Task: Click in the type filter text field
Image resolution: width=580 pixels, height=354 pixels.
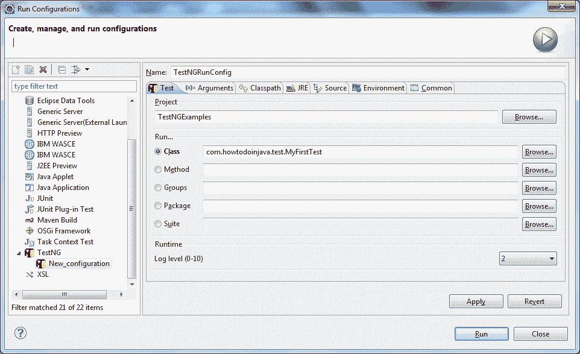Action: click(x=74, y=86)
